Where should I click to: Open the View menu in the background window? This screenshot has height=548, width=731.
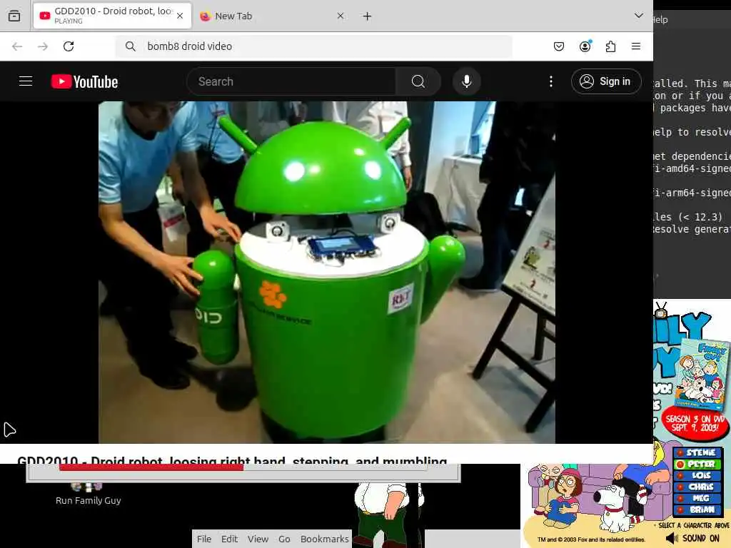click(258, 539)
